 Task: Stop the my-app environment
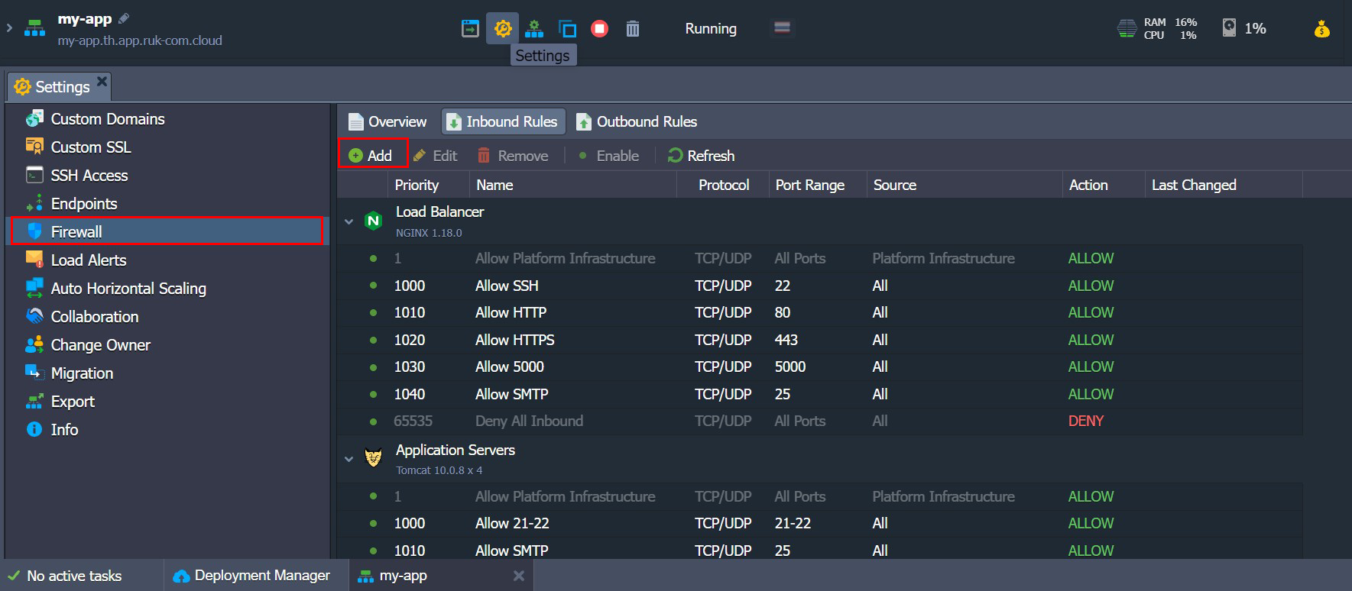click(x=599, y=29)
